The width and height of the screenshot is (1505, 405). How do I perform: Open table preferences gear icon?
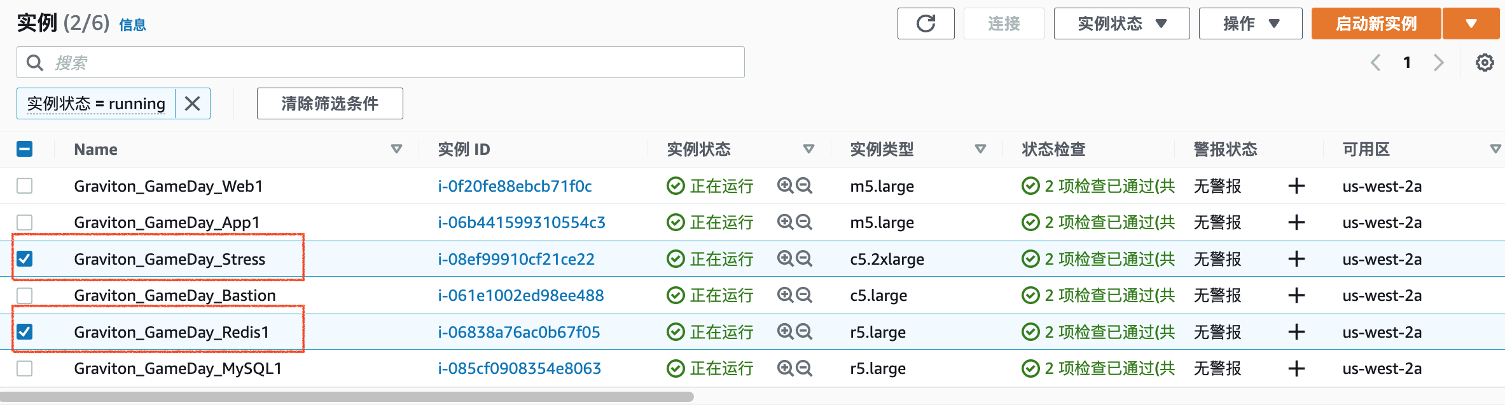point(1485,63)
